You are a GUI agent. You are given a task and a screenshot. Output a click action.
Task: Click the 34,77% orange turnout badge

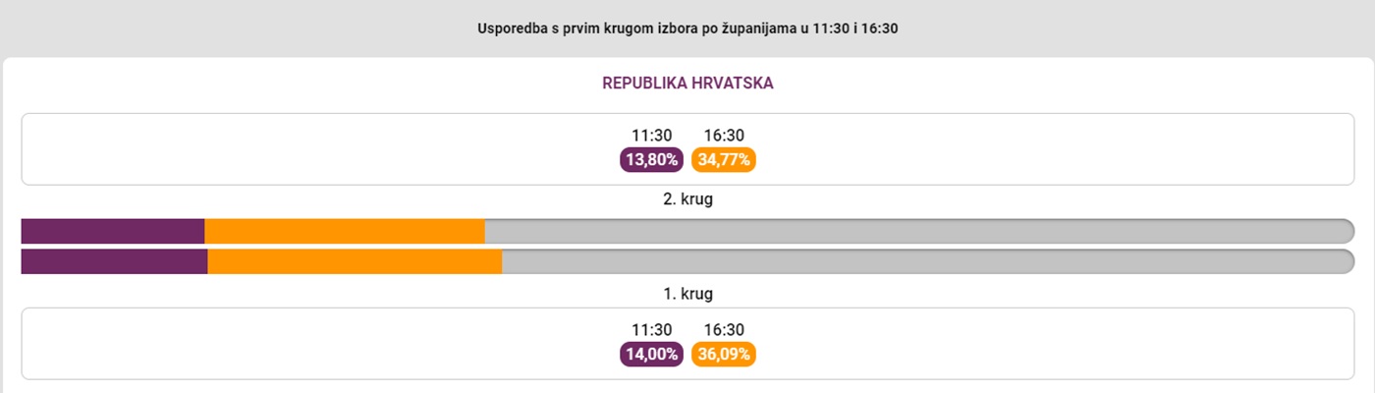(724, 159)
